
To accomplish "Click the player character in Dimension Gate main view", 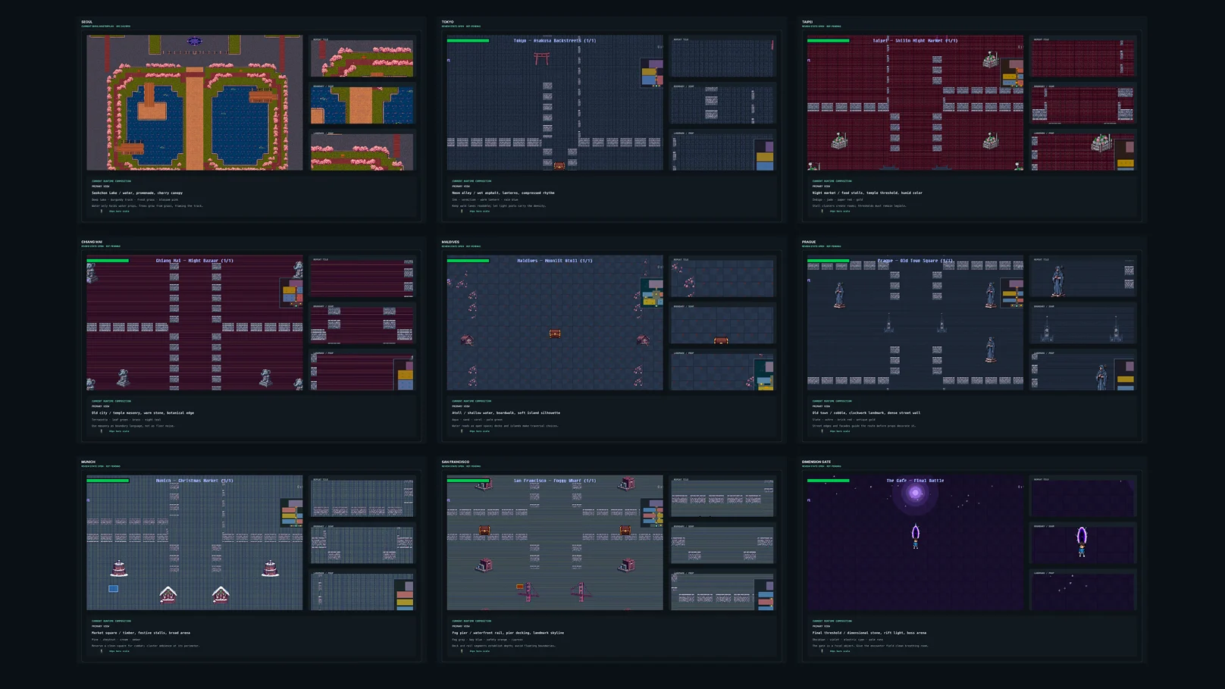I will click(x=916, y=536).
